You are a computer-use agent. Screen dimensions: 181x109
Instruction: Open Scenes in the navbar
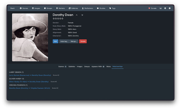click(x=24, y=8)
